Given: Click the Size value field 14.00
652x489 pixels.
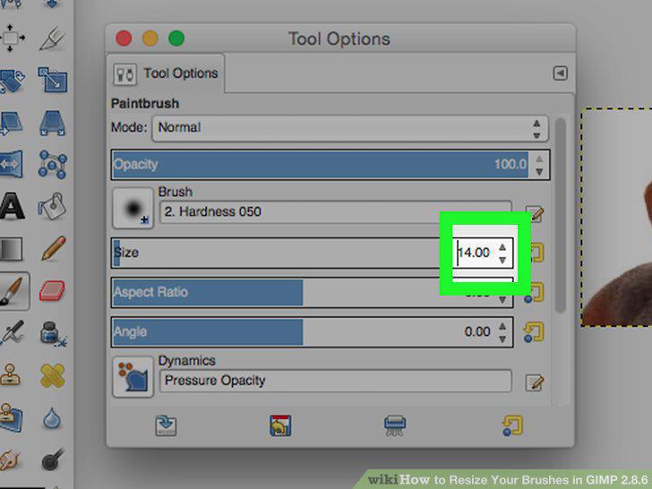Looking at the screenshot, I should click(474, 253).
